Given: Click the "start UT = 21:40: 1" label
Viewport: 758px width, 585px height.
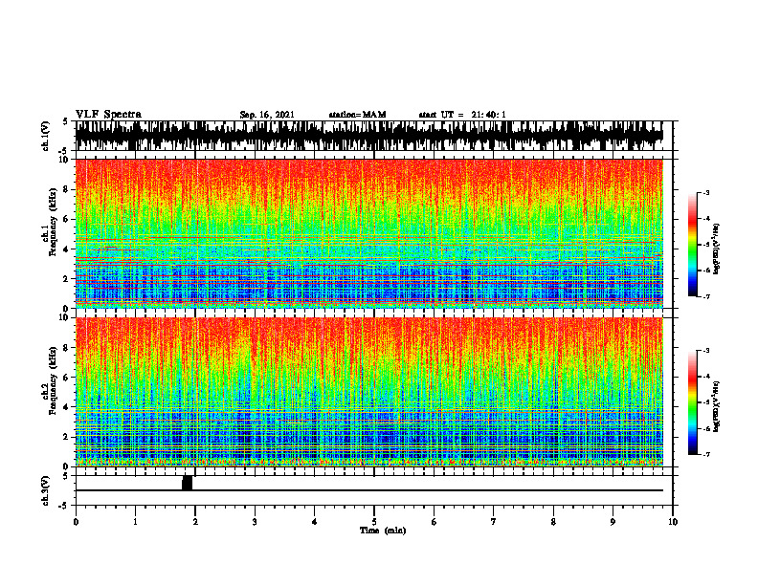Looking at the screenshot, I should click(462, 115).
